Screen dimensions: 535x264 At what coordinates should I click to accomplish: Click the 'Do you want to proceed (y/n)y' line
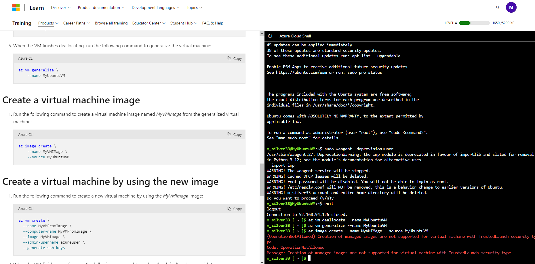point(300,198)
